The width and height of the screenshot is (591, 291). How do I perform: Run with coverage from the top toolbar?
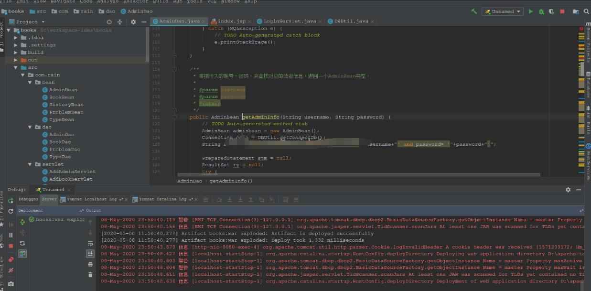(552, 11)
